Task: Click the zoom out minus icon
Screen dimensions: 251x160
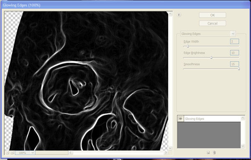Action: (8, 152)
